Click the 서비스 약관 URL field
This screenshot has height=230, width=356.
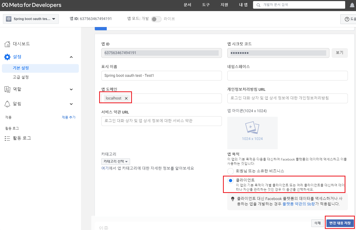pyautogui.click(x=161, y=121)
